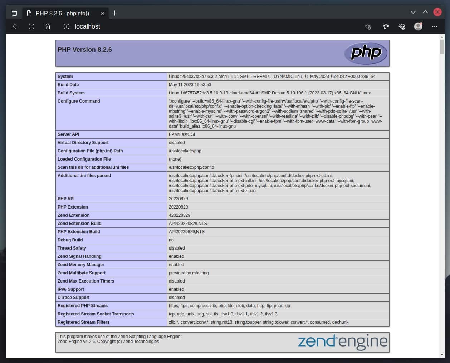Click the Zend Engine logo link
450x363 pixels.
342,342
